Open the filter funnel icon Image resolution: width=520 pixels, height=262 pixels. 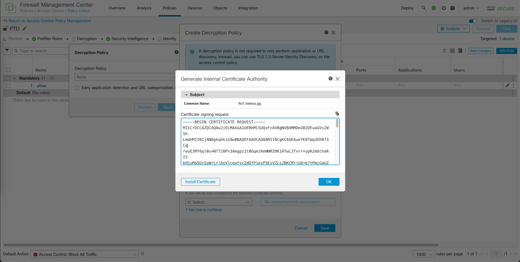pos(7,51)
